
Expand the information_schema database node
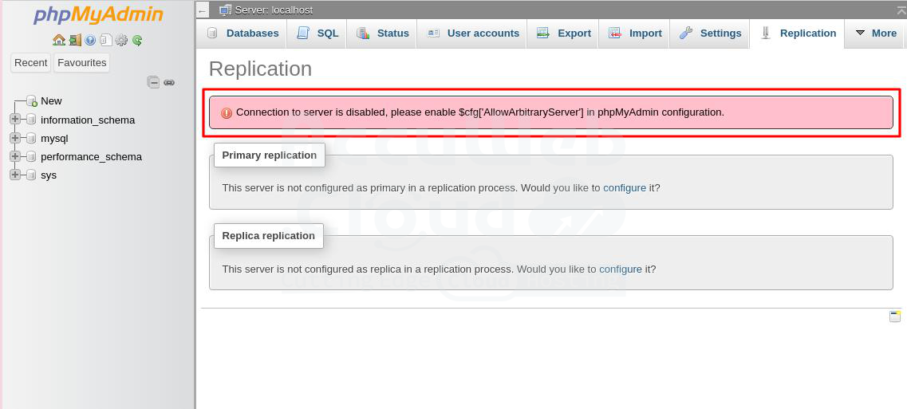pos(15,120)
